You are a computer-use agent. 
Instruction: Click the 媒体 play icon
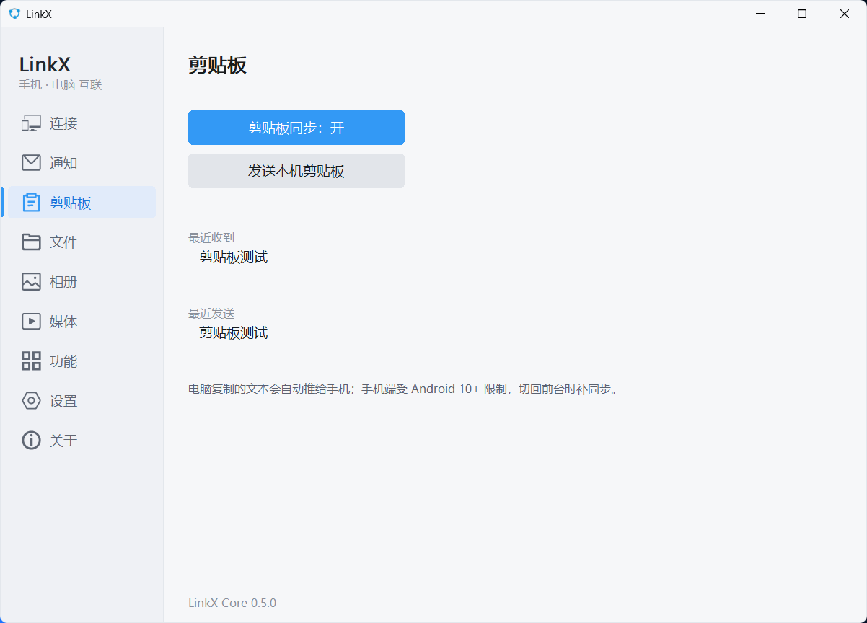(x=31, y=322)
